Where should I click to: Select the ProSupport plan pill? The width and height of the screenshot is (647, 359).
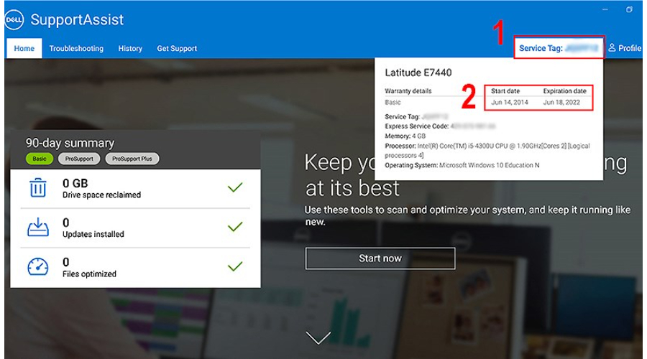click(79, 159)
